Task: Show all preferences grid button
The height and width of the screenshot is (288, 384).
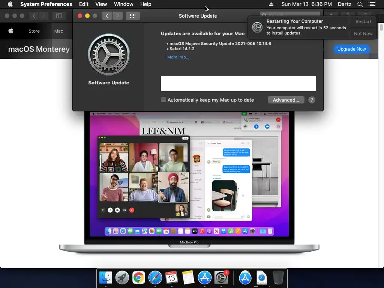Action: pyautogui.click(x=133, y=16)
